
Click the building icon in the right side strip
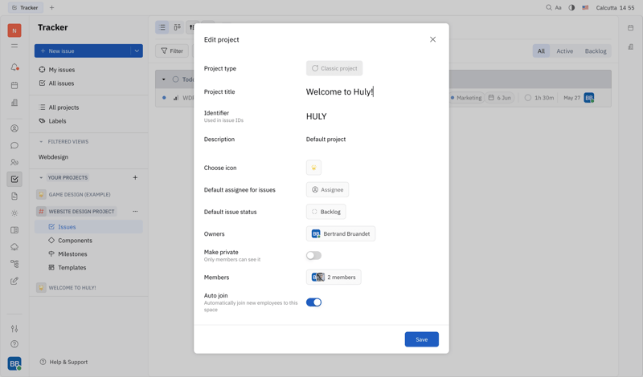tap(630, 47)
